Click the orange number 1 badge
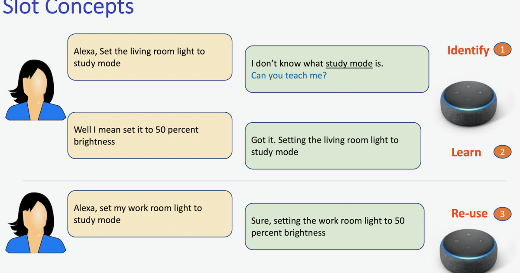Image resolution: width=520 pixels, height=273 pixels. pyautogui.click(x=502, y=50)
